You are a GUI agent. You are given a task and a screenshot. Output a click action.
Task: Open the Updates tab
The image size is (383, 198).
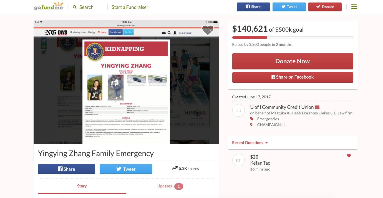(x=170, y=186)
